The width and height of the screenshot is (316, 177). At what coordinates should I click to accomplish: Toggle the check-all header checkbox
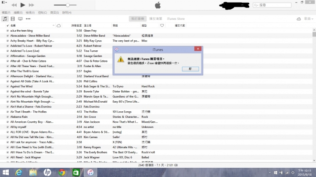click(7, 25)
